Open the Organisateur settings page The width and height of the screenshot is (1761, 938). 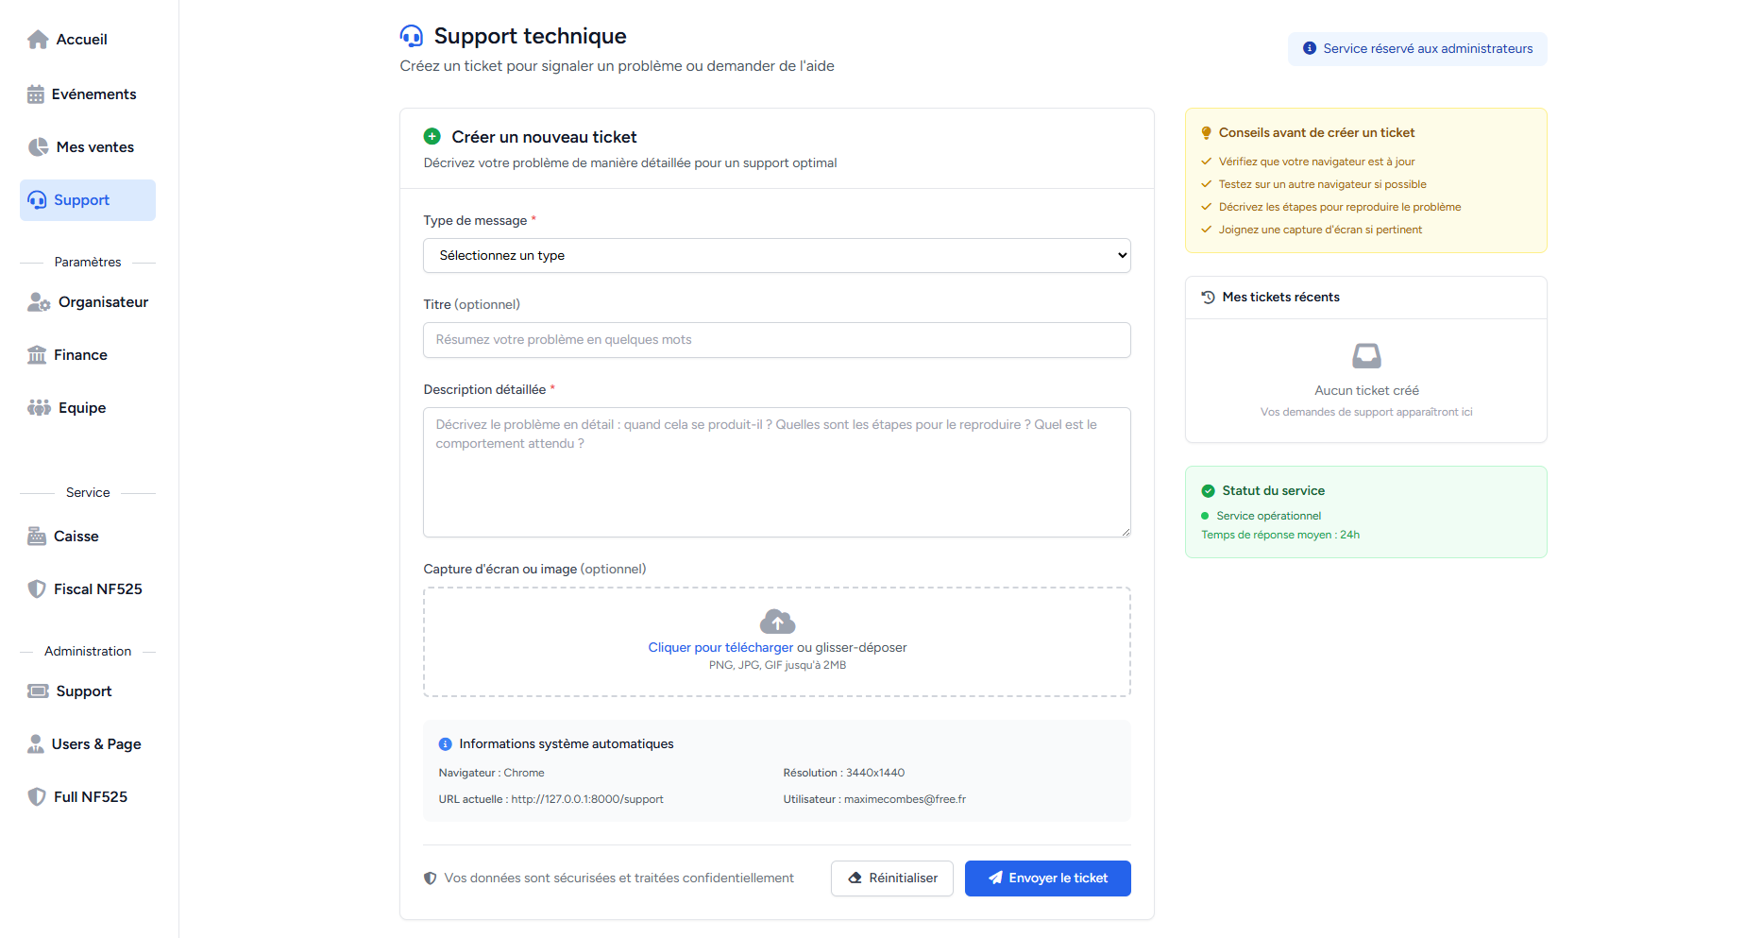tap(88, 302)
